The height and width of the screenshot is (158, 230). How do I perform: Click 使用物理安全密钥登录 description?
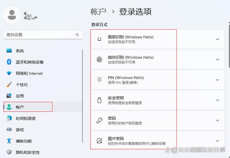(125, 103)
